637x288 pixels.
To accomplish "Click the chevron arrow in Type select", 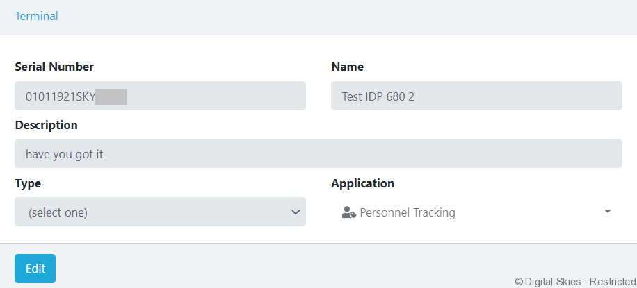I will click(295, 212).
